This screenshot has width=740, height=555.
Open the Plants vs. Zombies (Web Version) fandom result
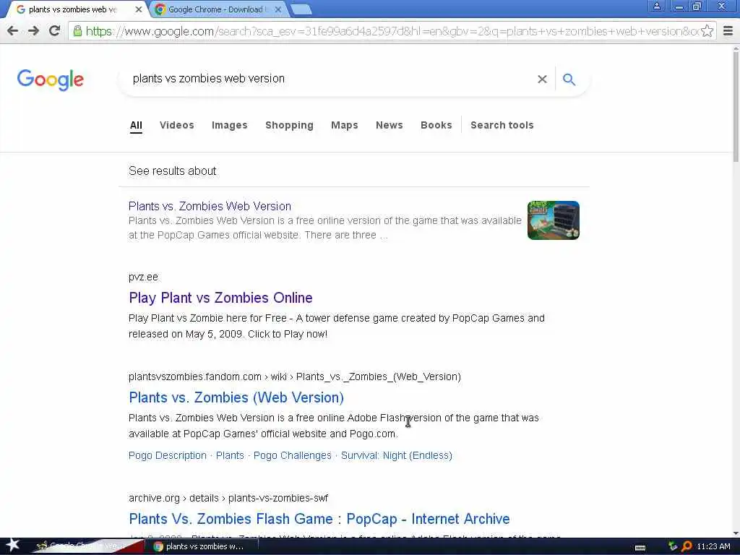point(236,398)
